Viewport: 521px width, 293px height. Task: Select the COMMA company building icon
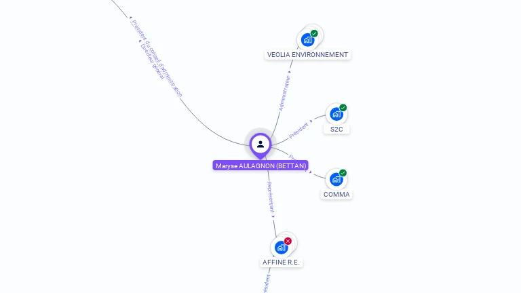pos(336,179)
